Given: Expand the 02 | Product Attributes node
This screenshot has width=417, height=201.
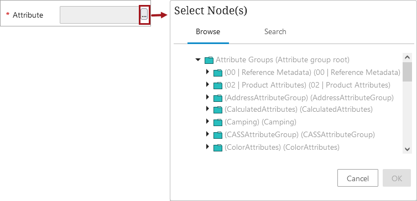Looking at the screenshot, I should coord(208,84).
